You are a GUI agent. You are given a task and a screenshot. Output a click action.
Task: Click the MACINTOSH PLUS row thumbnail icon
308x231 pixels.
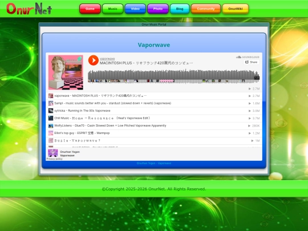point(51,96)
